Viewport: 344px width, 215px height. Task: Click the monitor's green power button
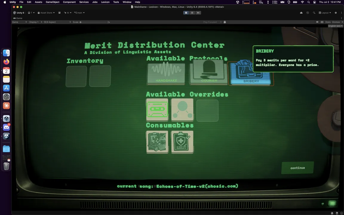332,203
